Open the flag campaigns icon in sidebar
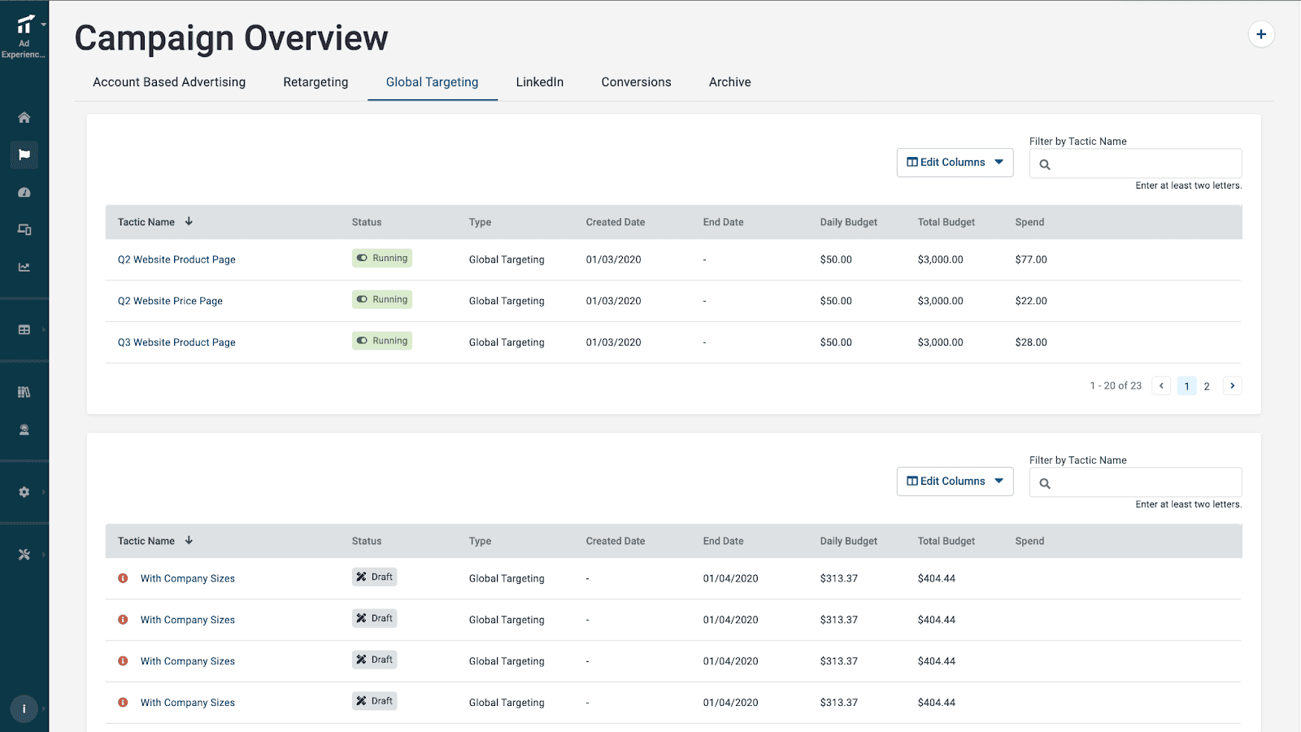This screenshot has width=1301, height=732. [24, 155]
